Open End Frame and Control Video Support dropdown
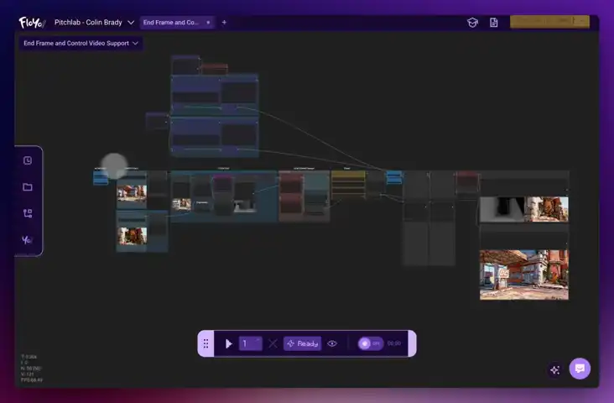The width and height of the screenshot is (614, 403). 81,43
